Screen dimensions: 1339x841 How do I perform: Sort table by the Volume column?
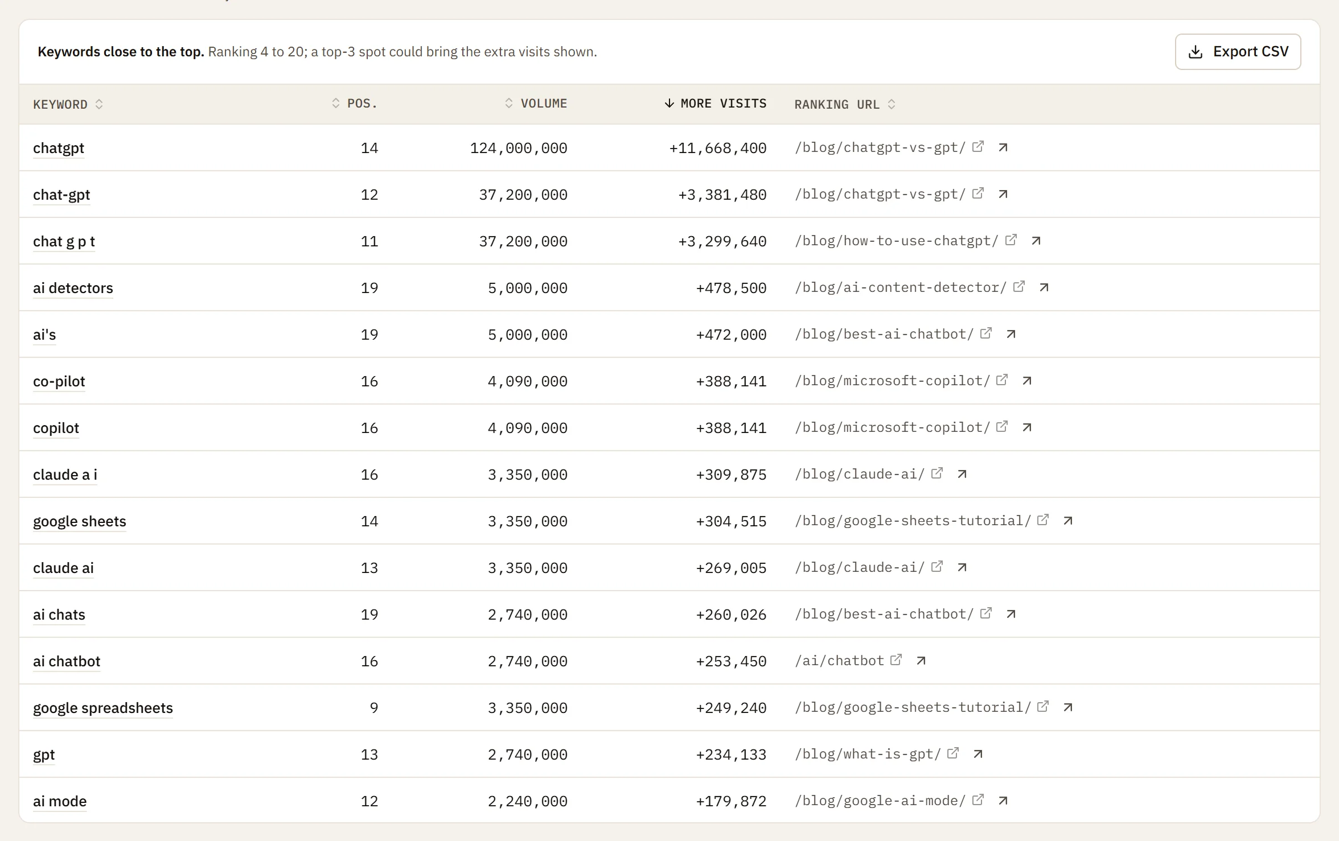[x=536, y=104]
